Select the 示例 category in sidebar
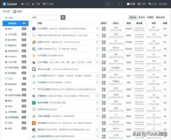The width and height of the screenshot is (171, 140). pos(15,123)
